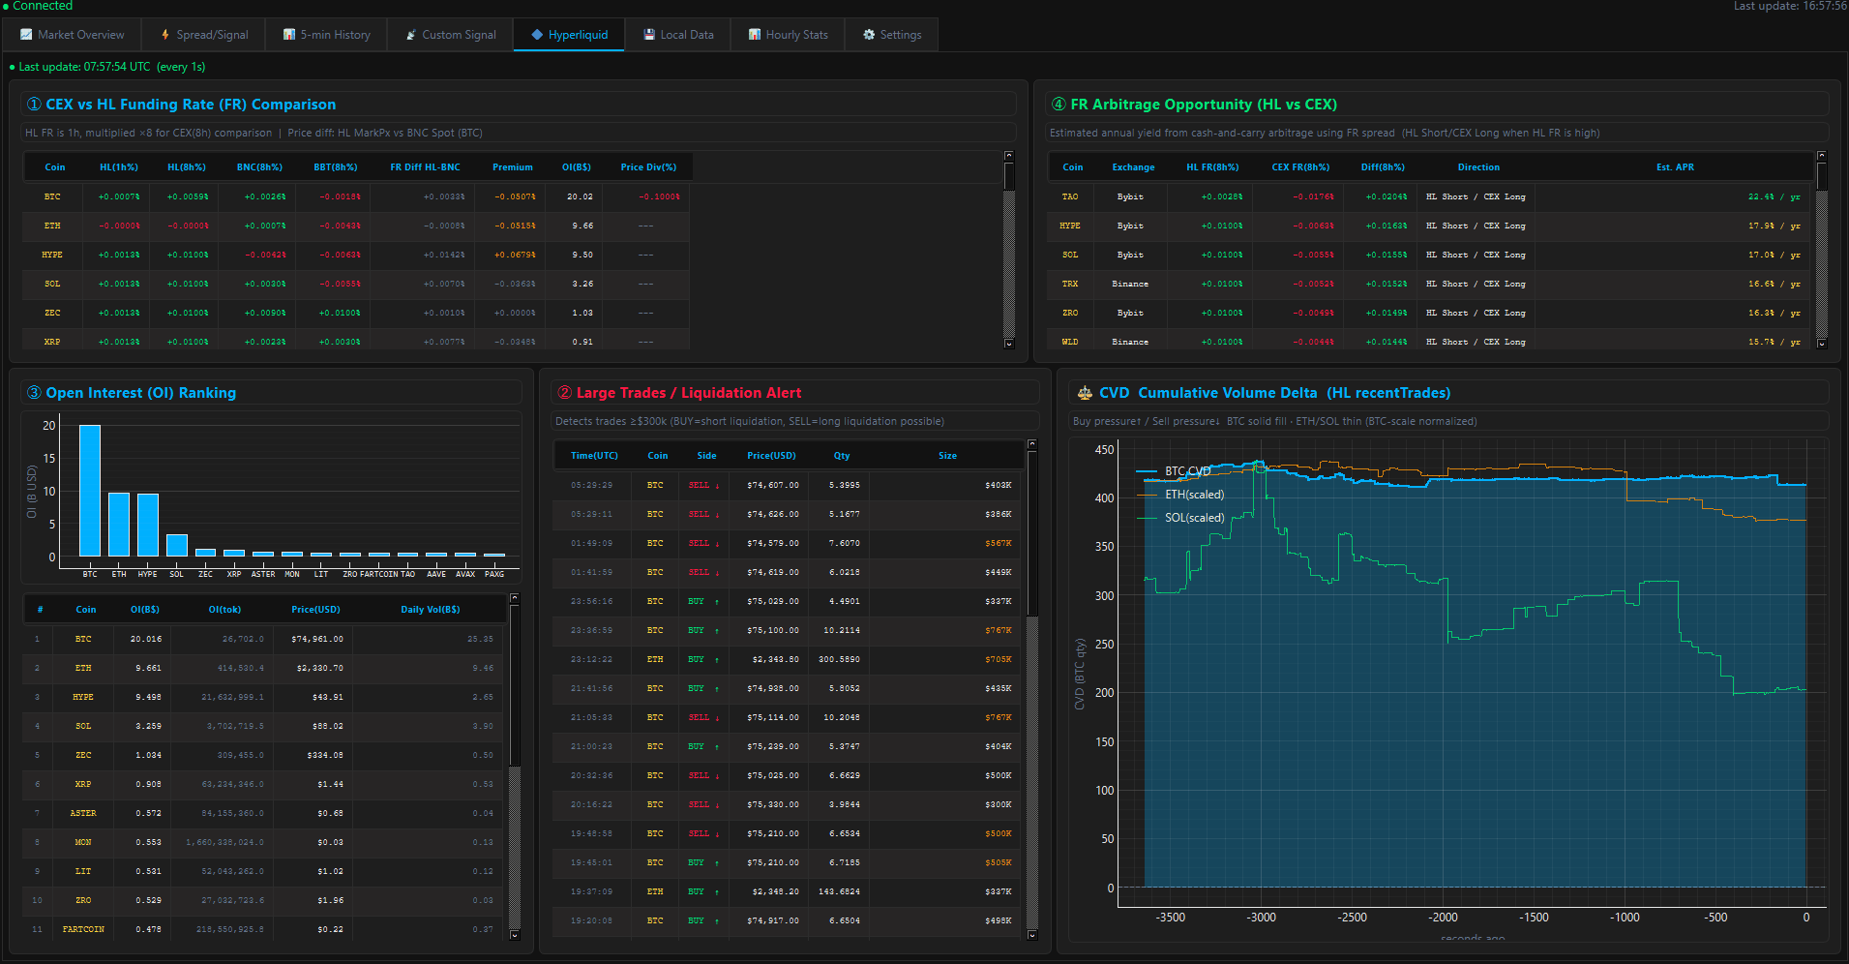Click the Custom Signal wrench icon
The width and height of the screenshot is (1849, 964).
click(x=411, y=35)
